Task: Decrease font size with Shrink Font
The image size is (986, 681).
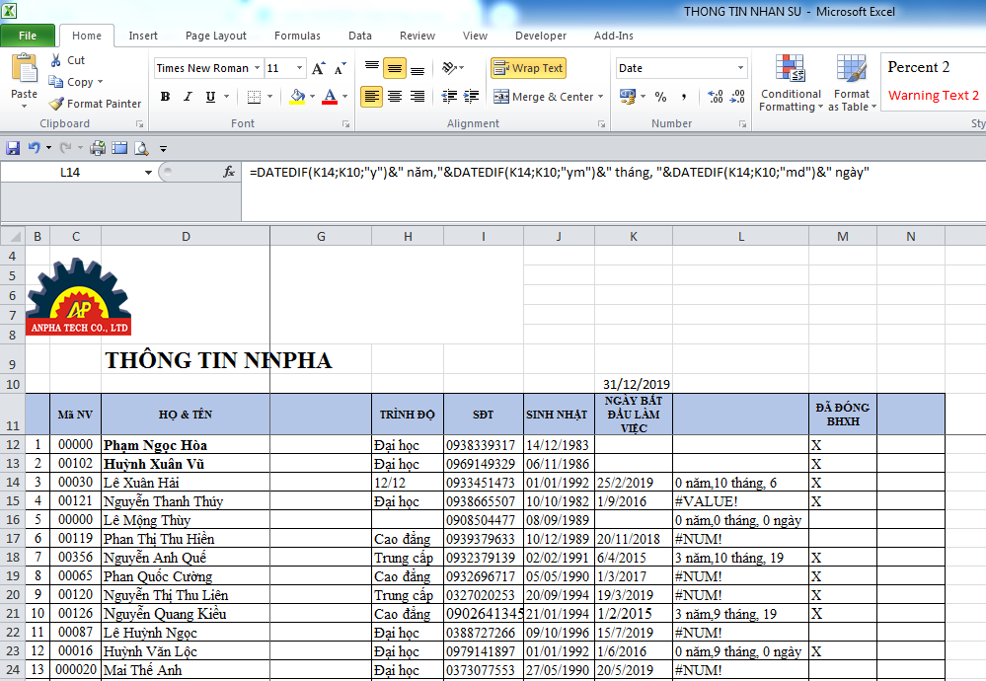Action: coord(340,68)
